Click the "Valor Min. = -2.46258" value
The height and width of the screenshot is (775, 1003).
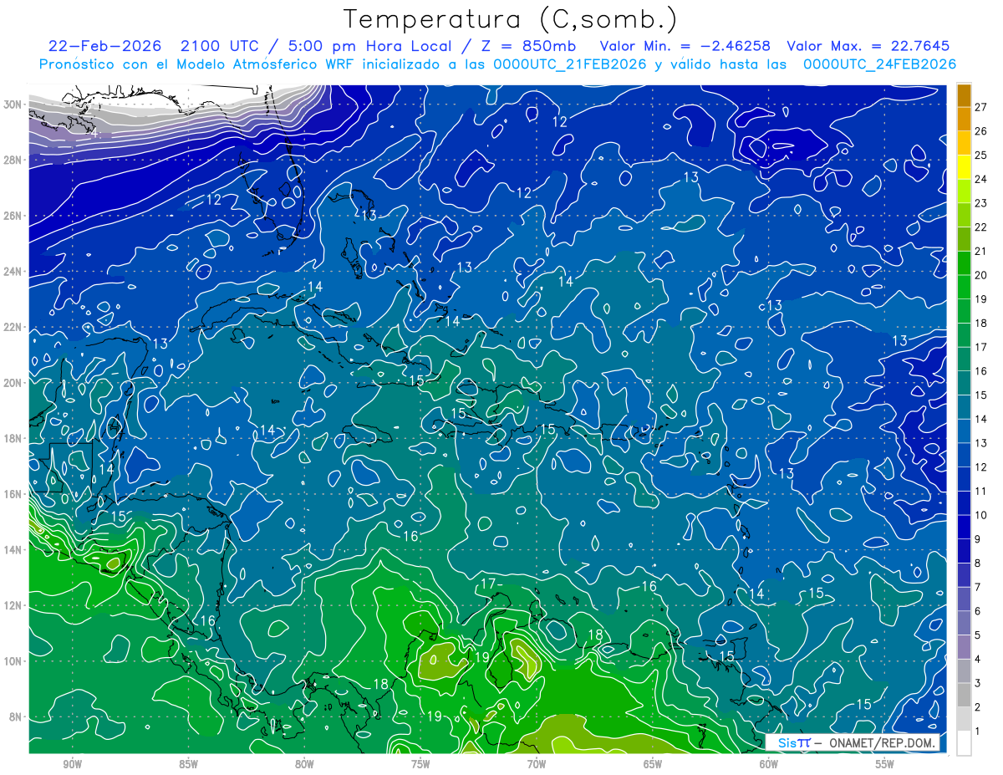click(x=686, y=46)
